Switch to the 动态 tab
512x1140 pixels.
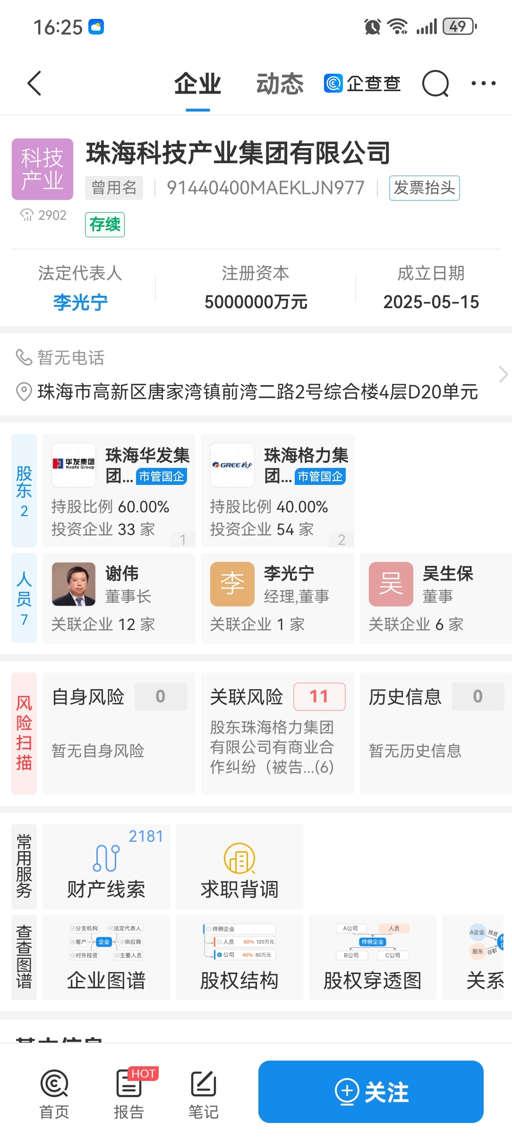coord(280,84)
